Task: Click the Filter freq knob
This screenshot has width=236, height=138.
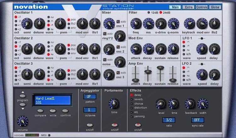Action: (136, 24)
